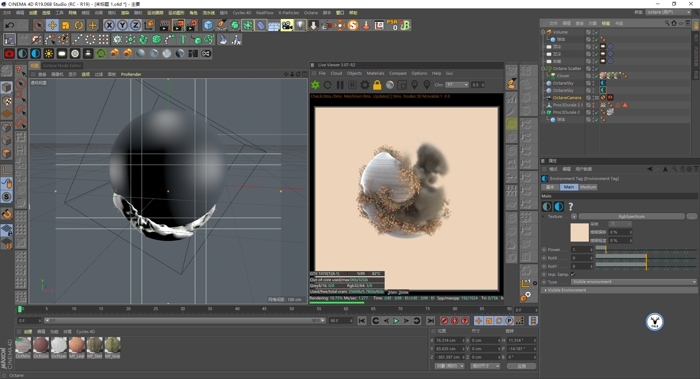Add a Cube primitive object
This screenshot has height=379, width=700.
click(208, 25)
